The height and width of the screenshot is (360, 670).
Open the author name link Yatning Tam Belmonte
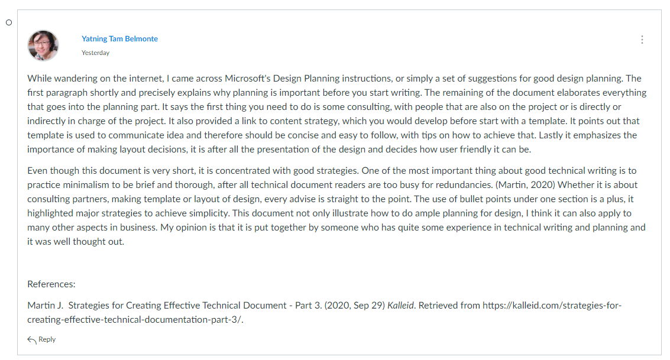(x=119, y=38)
